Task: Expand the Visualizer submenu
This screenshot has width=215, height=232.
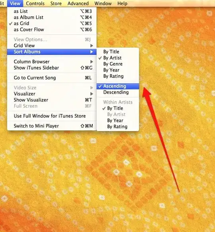Action: (52, 94)
